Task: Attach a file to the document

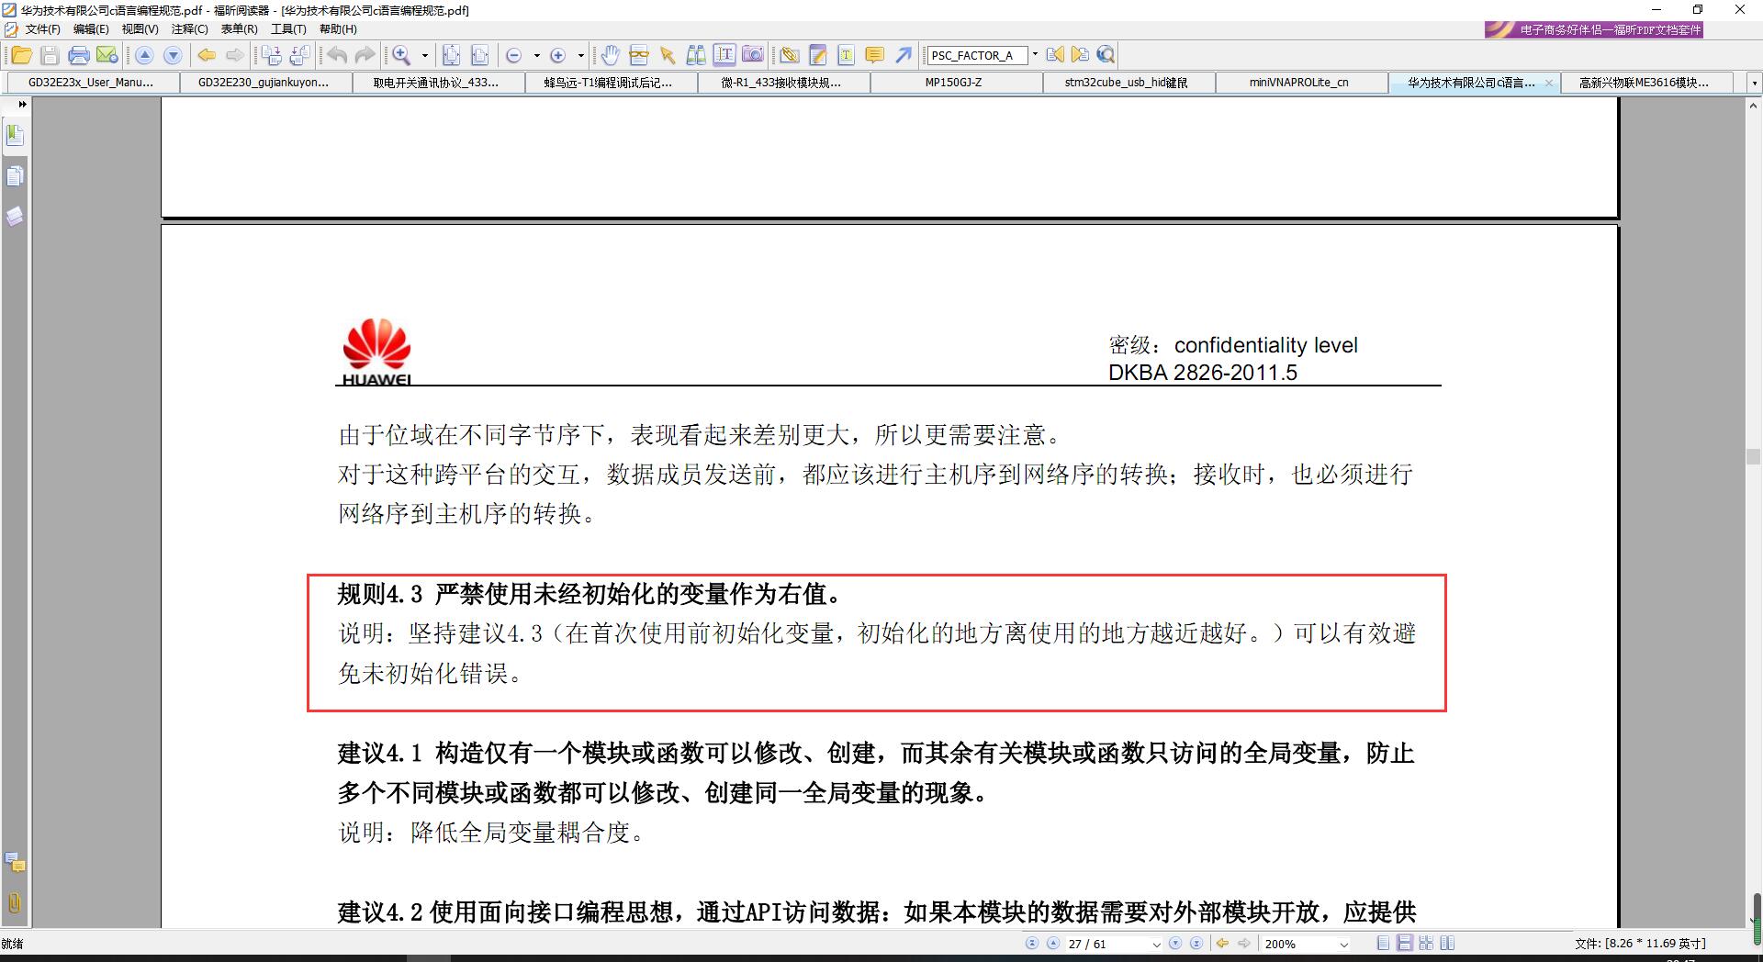Action: pyautogui.click(x=790, y=55)
